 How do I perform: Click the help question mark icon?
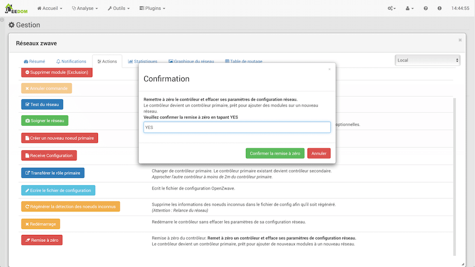click(426, 8)
